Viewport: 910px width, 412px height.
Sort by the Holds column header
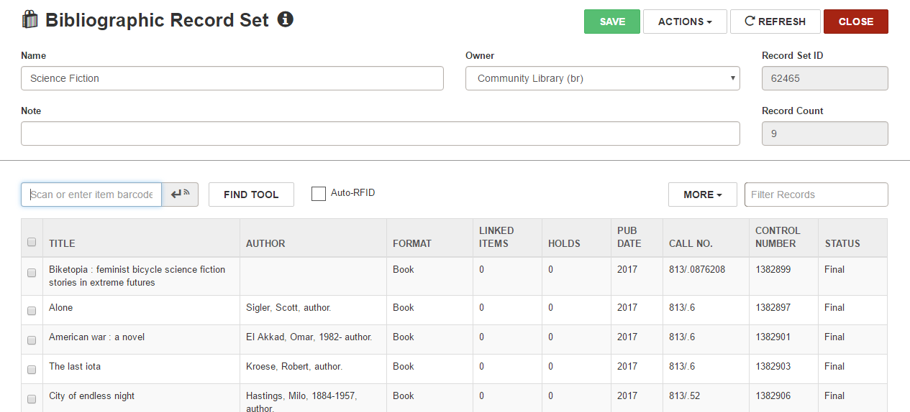coord(564,243)
